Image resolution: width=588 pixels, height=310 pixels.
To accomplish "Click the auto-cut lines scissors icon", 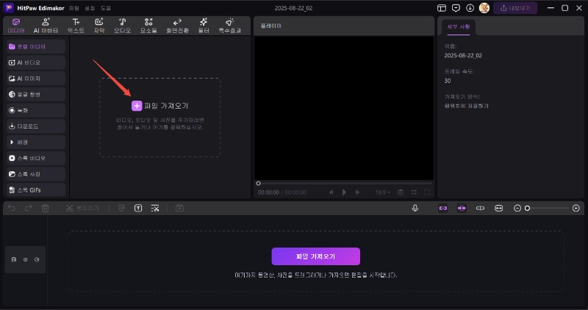I will point(155,208).
